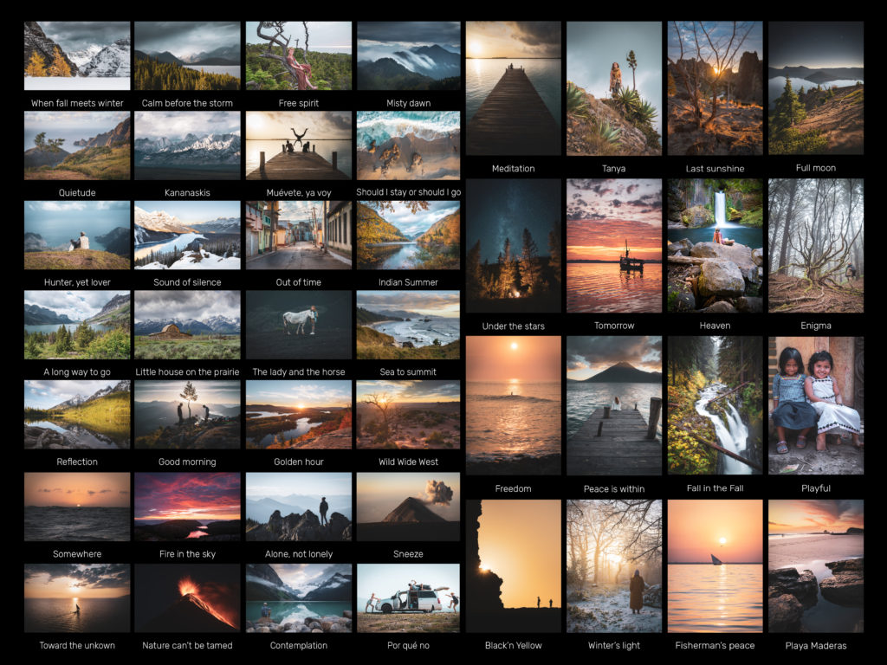Open 'Little house on the prairie' photo

pos(187,325)
